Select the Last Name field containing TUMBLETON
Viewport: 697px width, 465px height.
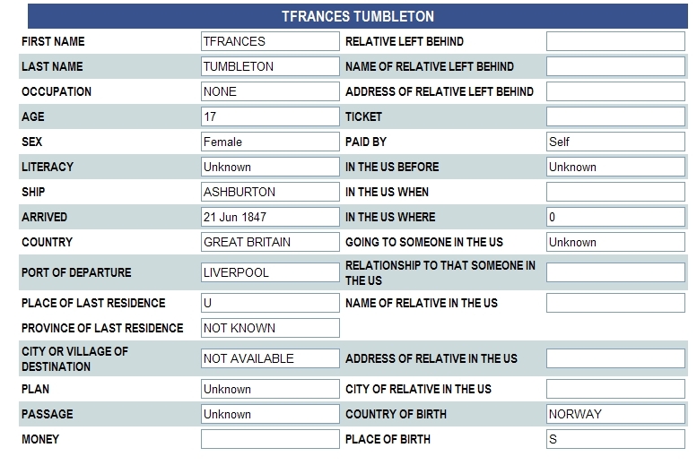click(270, 66)
